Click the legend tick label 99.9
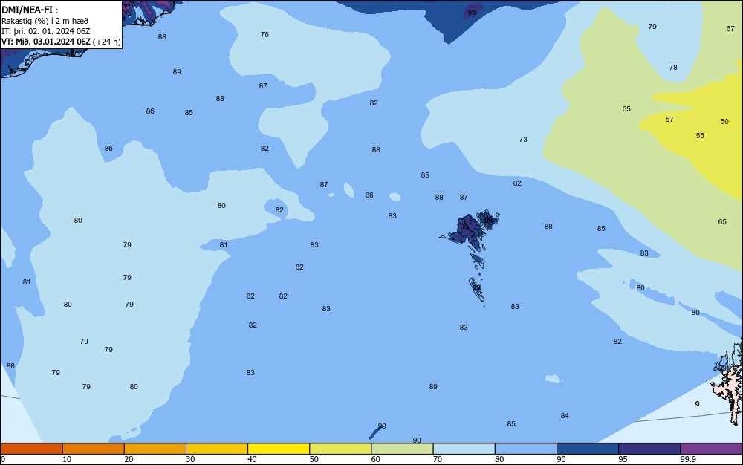743x465 pixels. [x=687, y=459]
